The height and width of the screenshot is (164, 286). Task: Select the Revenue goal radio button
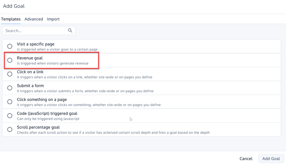click(10, 60)
